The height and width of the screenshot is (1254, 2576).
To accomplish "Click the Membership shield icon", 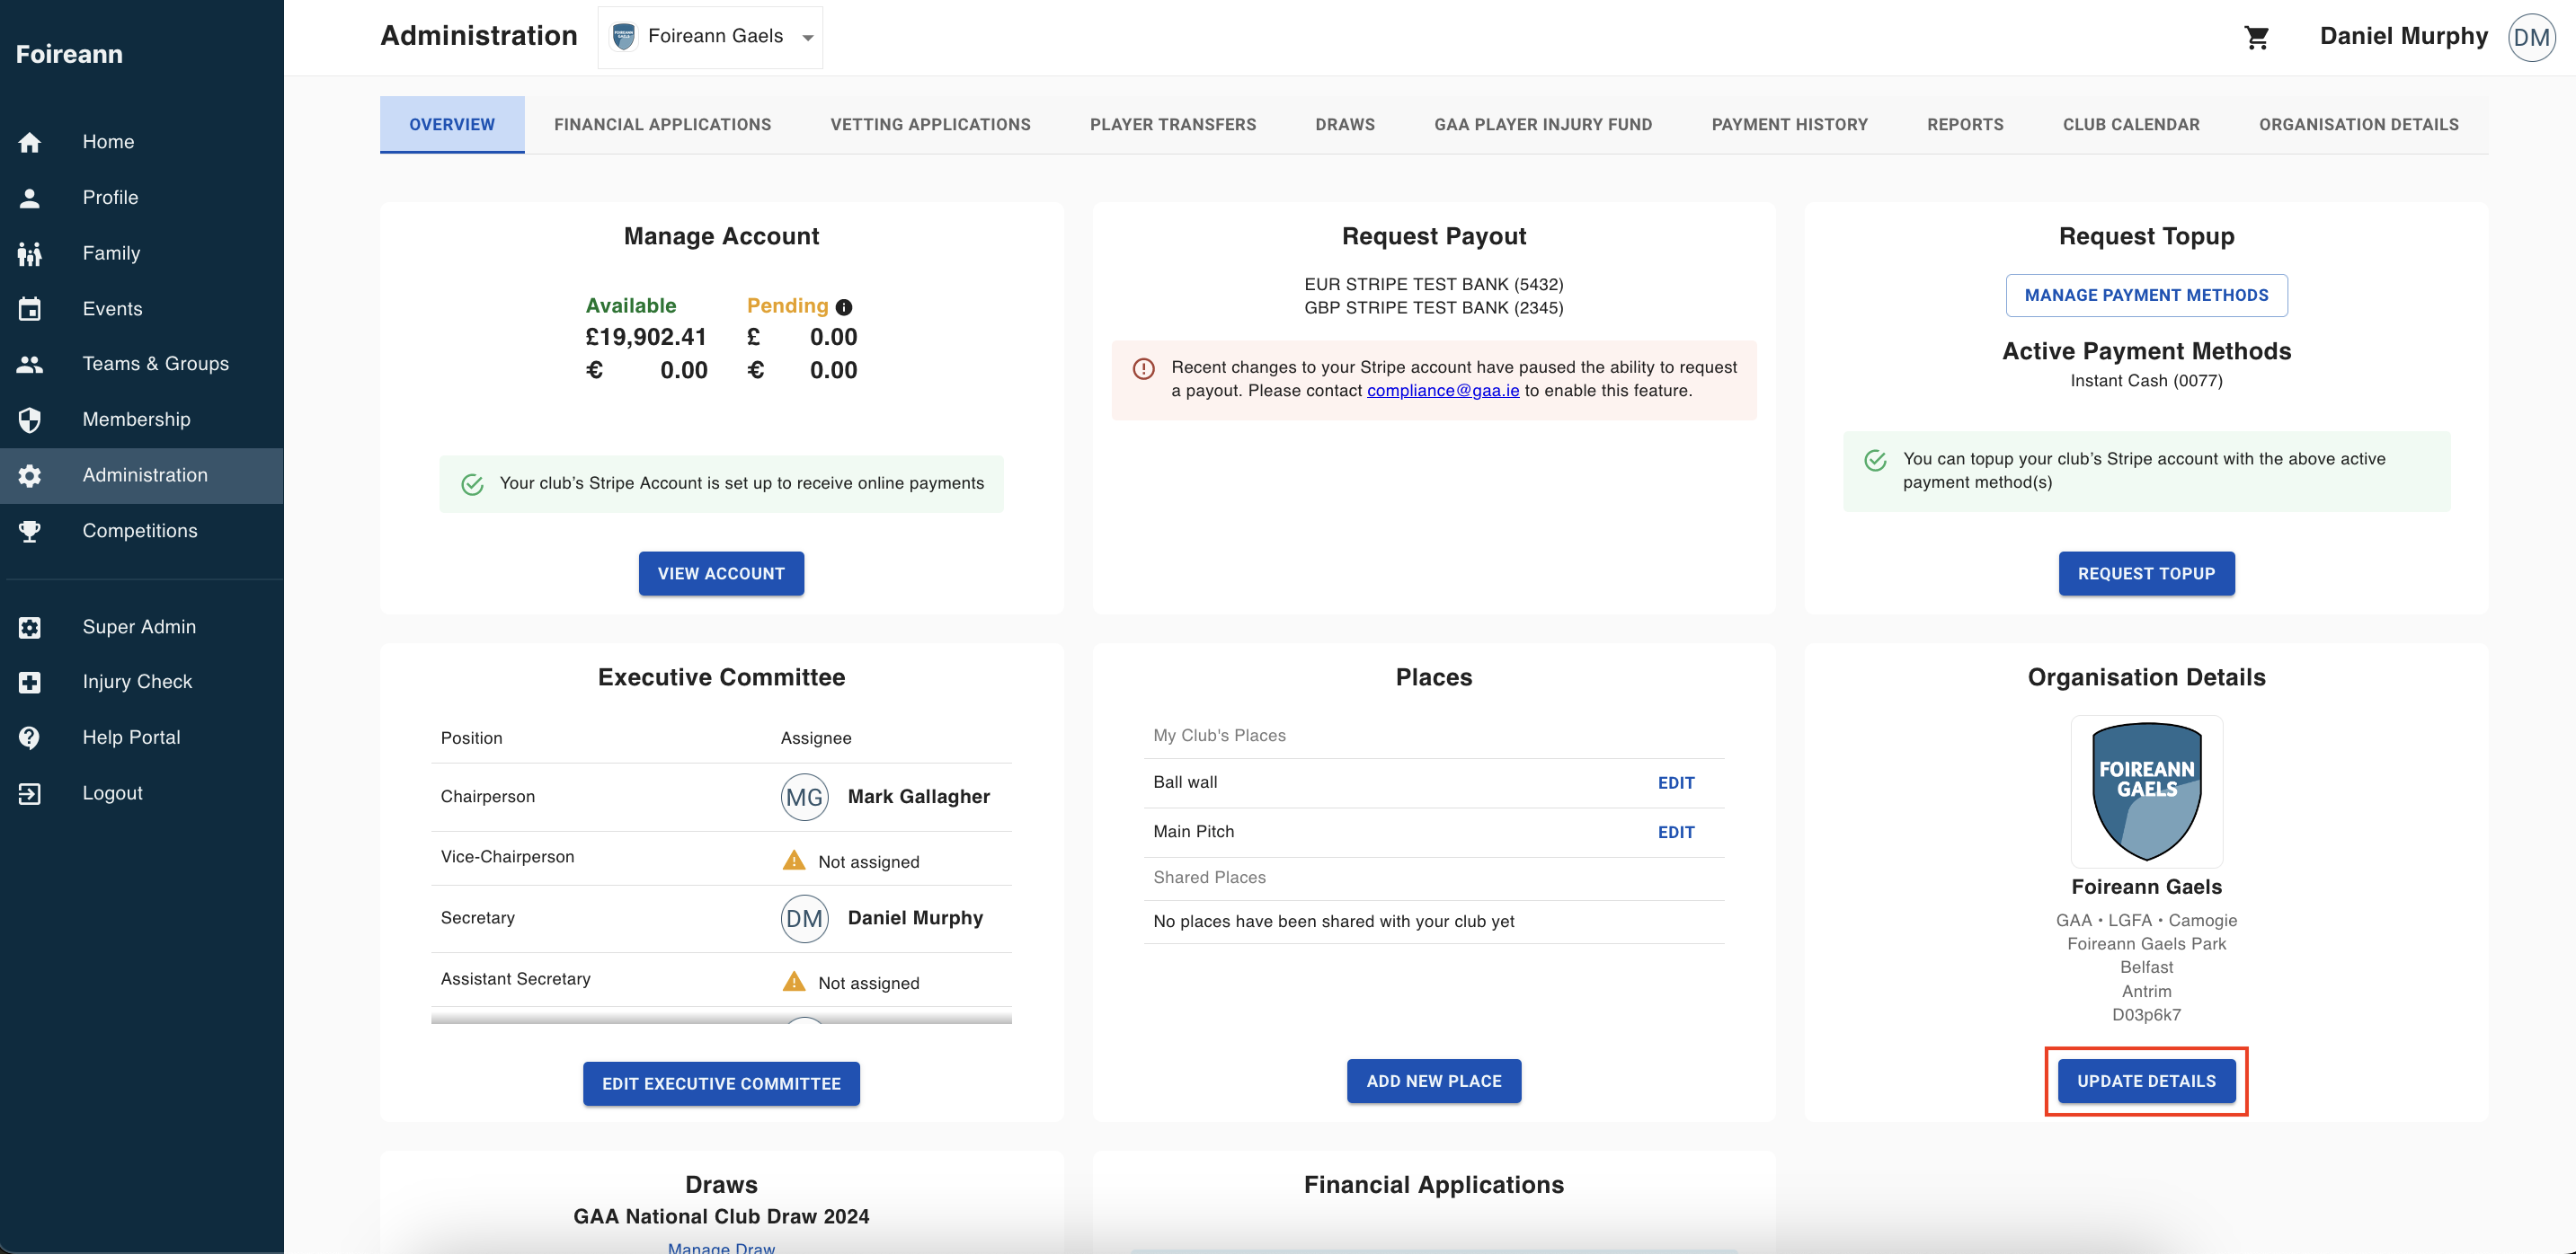I will pos(30,419).
